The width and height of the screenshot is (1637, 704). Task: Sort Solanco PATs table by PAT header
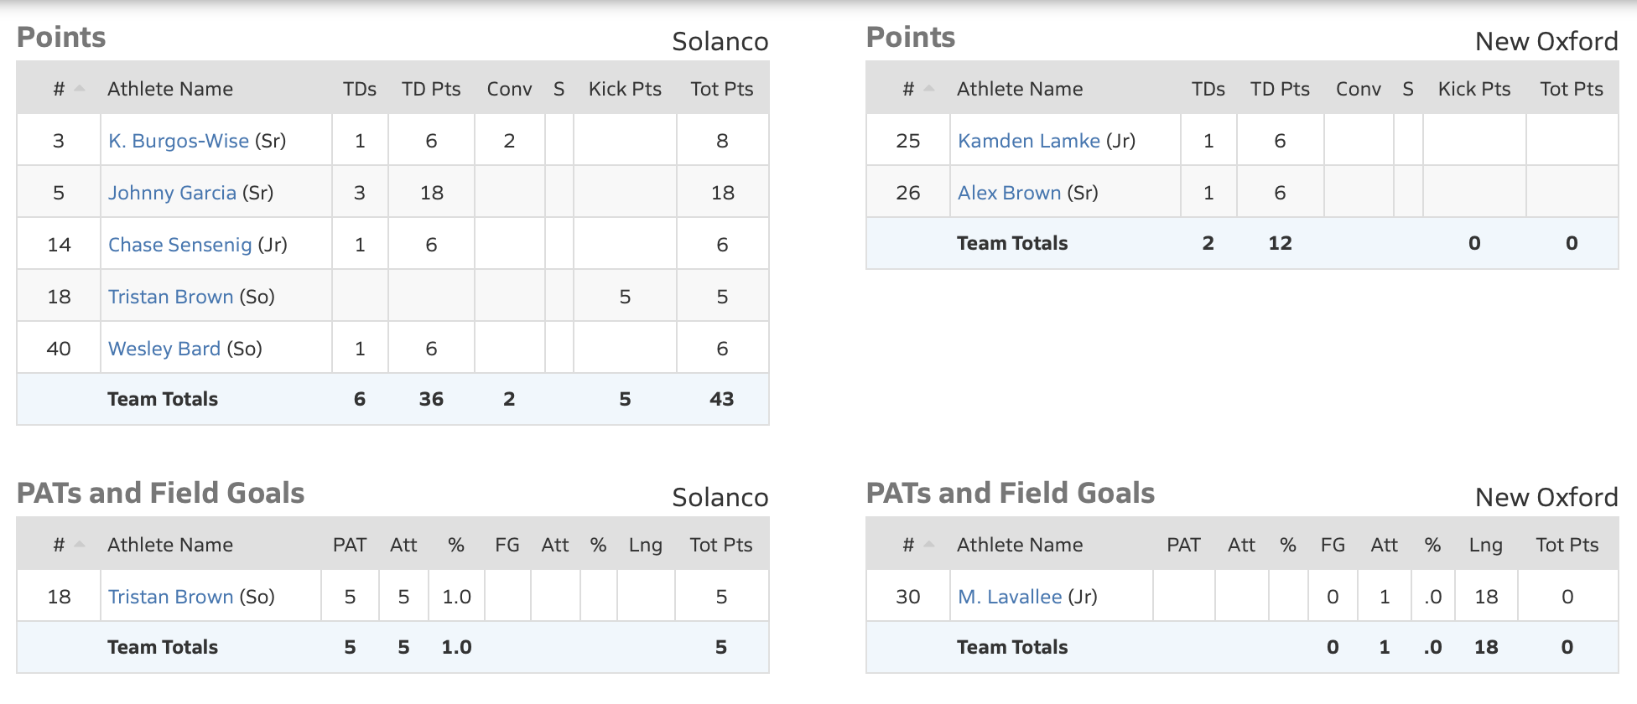click(x=349, y=545)
